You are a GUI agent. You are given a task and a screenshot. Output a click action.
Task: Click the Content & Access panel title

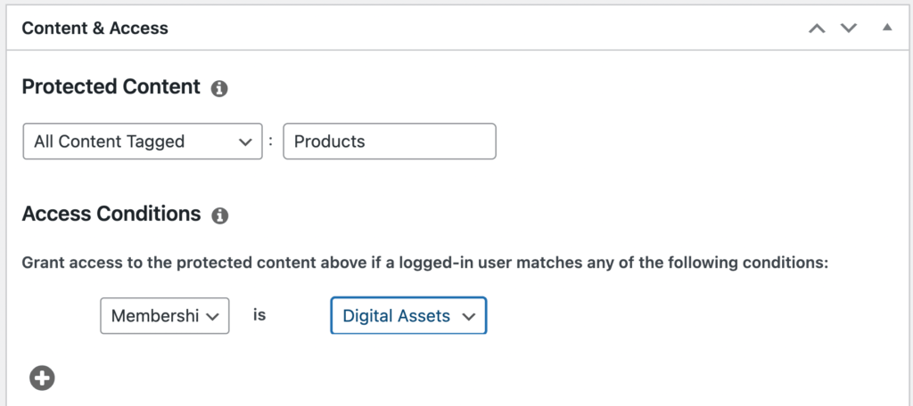pyautogui.click(x=95, y=28)
